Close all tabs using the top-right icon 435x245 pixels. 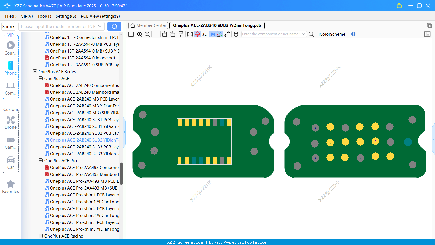(429, 25)
